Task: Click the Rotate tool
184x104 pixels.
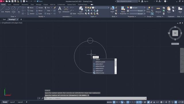Action: [39, 8]
